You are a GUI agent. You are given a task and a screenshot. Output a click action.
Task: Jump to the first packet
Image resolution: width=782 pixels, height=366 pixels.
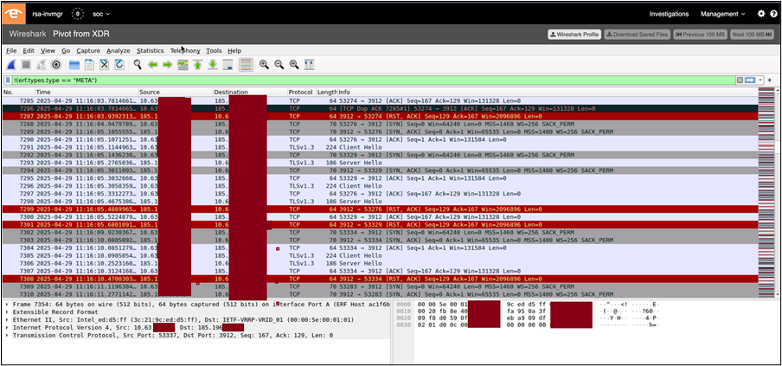(x=197, y=64)
